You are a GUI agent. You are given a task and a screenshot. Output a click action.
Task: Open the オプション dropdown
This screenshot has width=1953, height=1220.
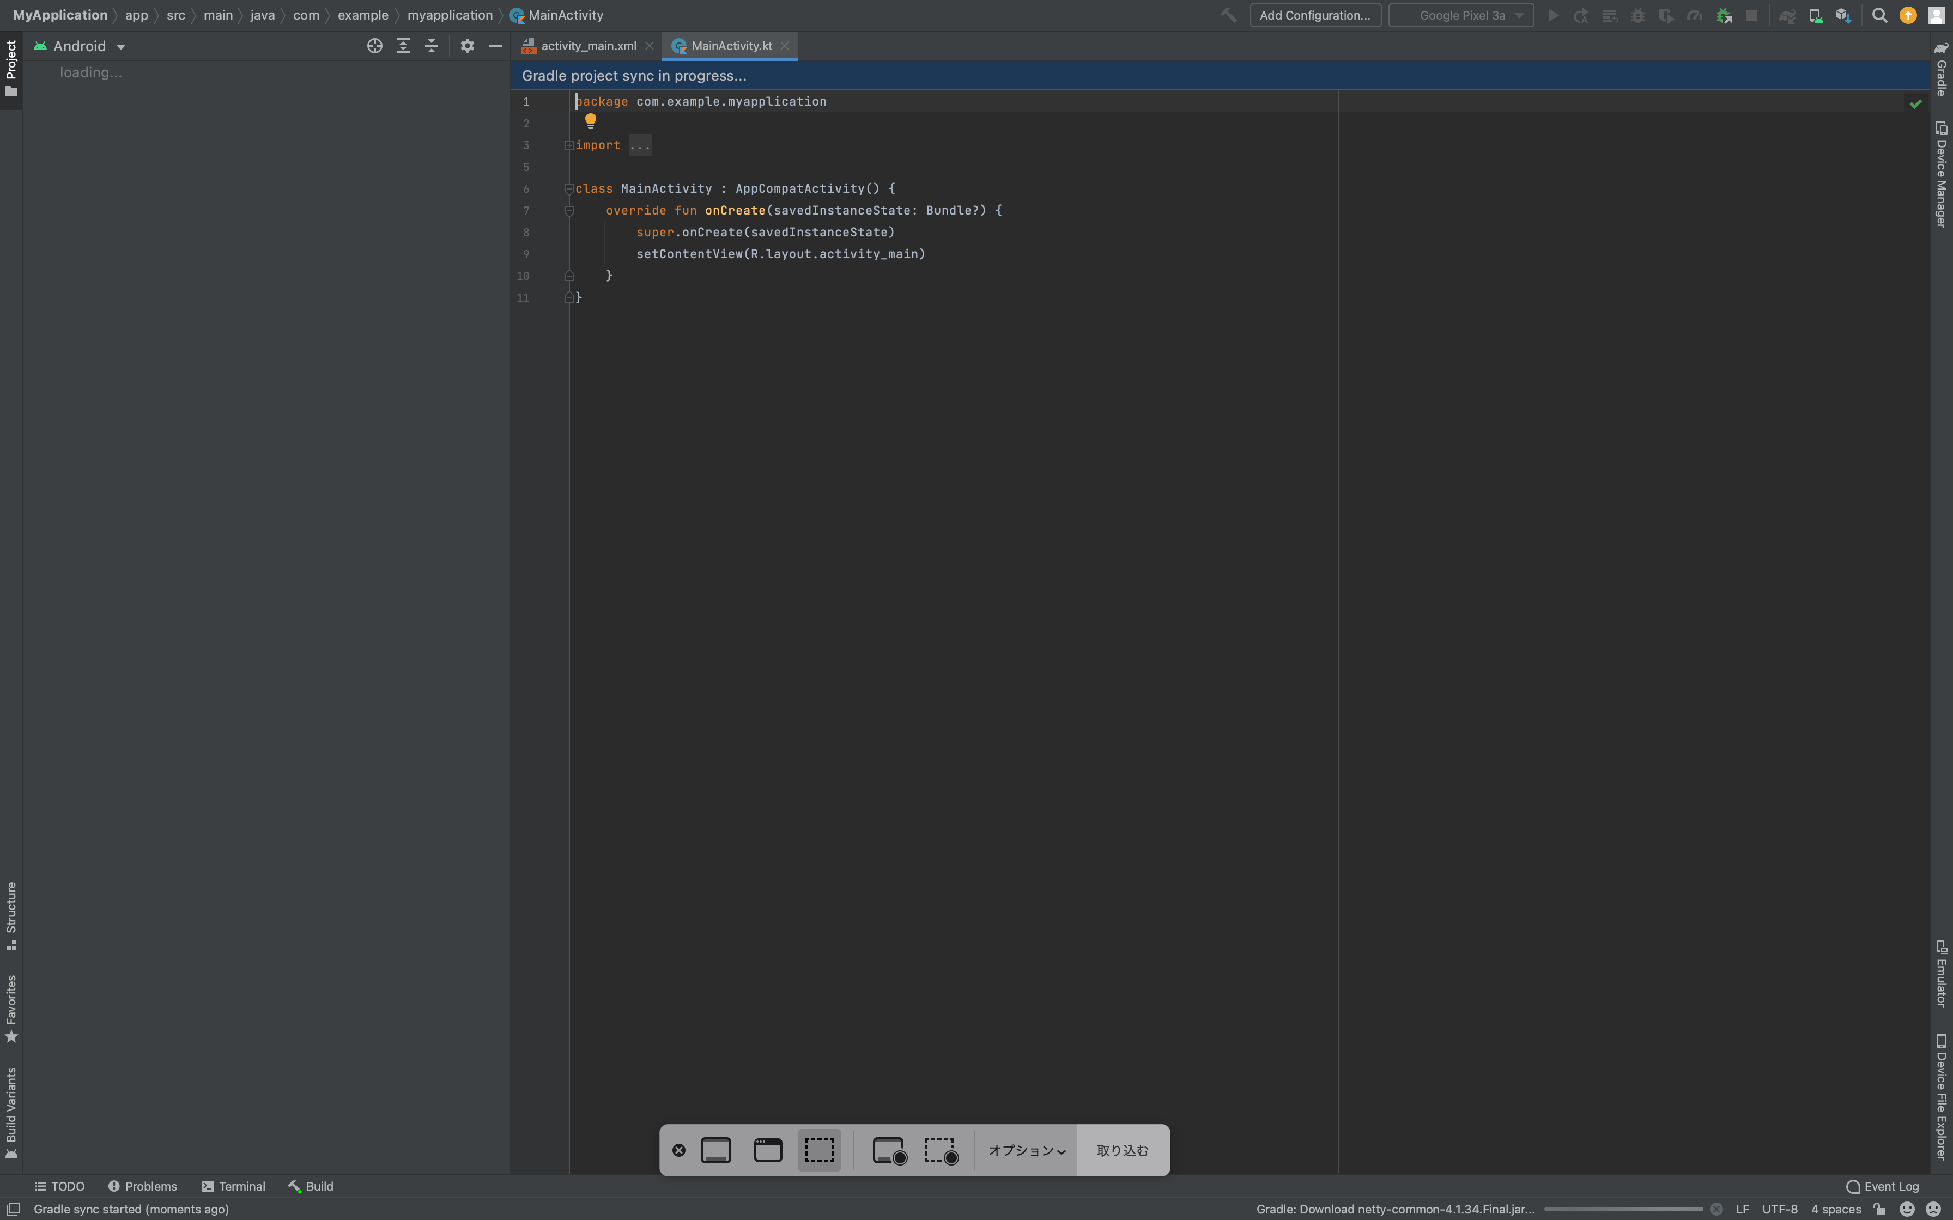point(1025,1151)
